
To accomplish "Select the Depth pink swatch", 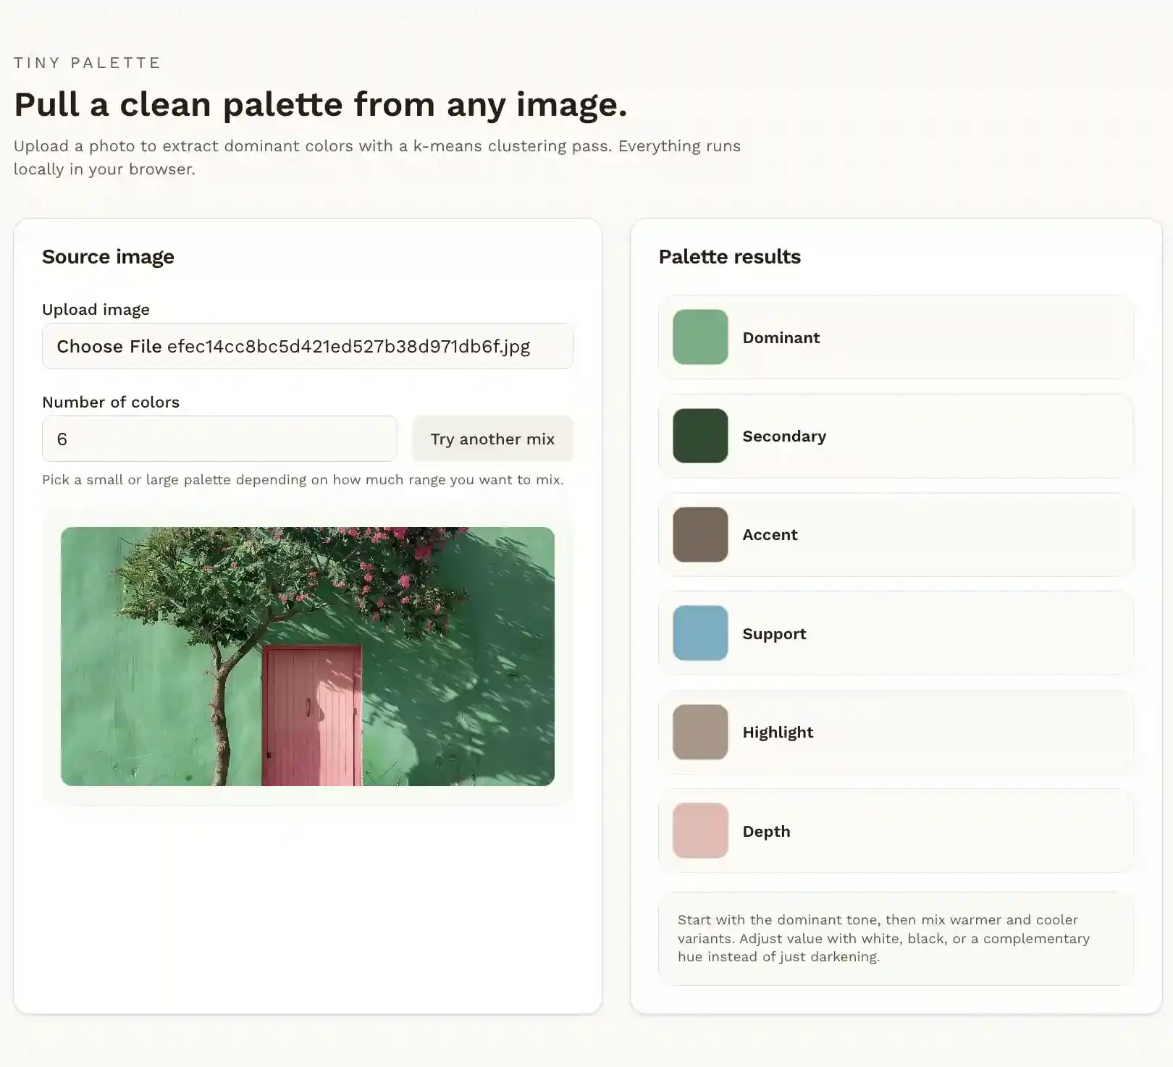I will tap(699, 831).
